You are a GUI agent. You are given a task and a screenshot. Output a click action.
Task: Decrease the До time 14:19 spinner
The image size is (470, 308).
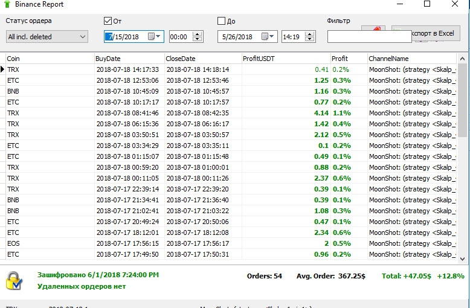tap(310, 39)
